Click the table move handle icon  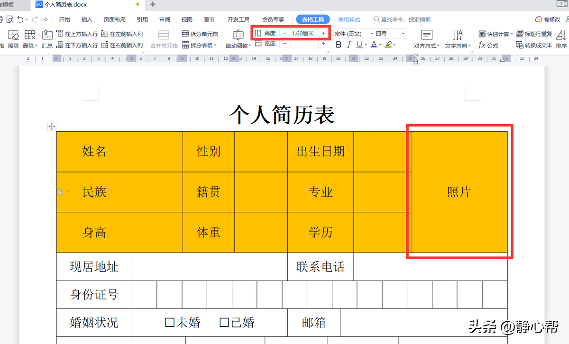(52, 126)
